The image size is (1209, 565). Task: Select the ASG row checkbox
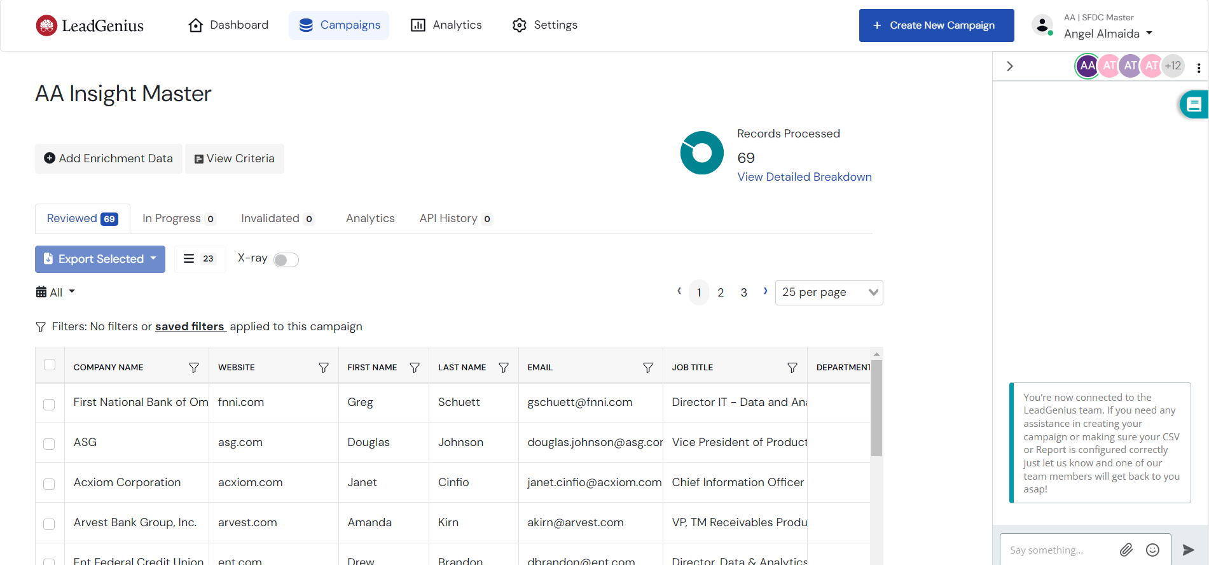point(49,444)
